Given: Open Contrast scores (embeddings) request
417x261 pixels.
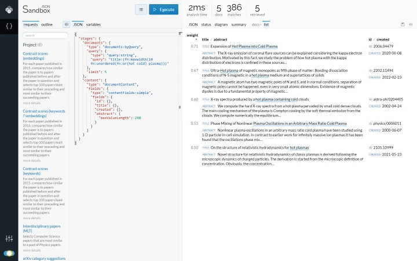Looking at the screenshot, I should (x=35, y=56).
